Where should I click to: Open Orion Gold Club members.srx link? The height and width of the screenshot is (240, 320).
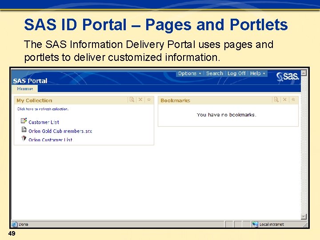60,131
